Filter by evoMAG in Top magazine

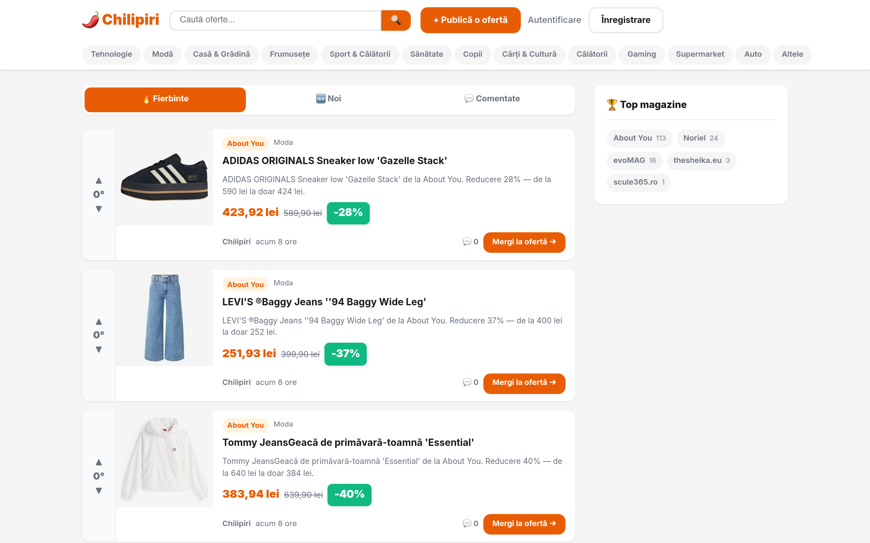(x=634, y=160)
